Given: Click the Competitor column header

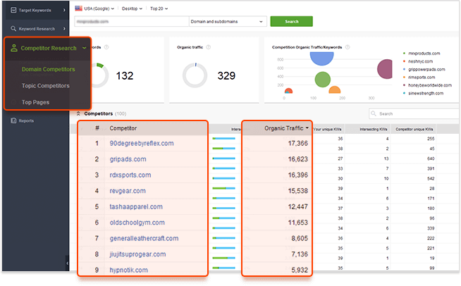Looking at the screenshot, I should pos(123,128).
